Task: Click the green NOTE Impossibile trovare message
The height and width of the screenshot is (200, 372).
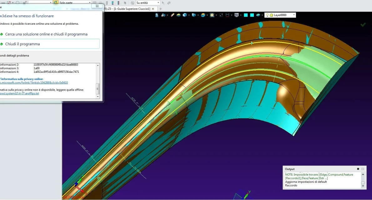Action: point(319,176)
